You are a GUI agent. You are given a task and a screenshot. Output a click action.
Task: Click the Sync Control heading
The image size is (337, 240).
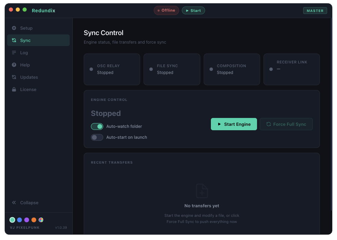point(104,33)
